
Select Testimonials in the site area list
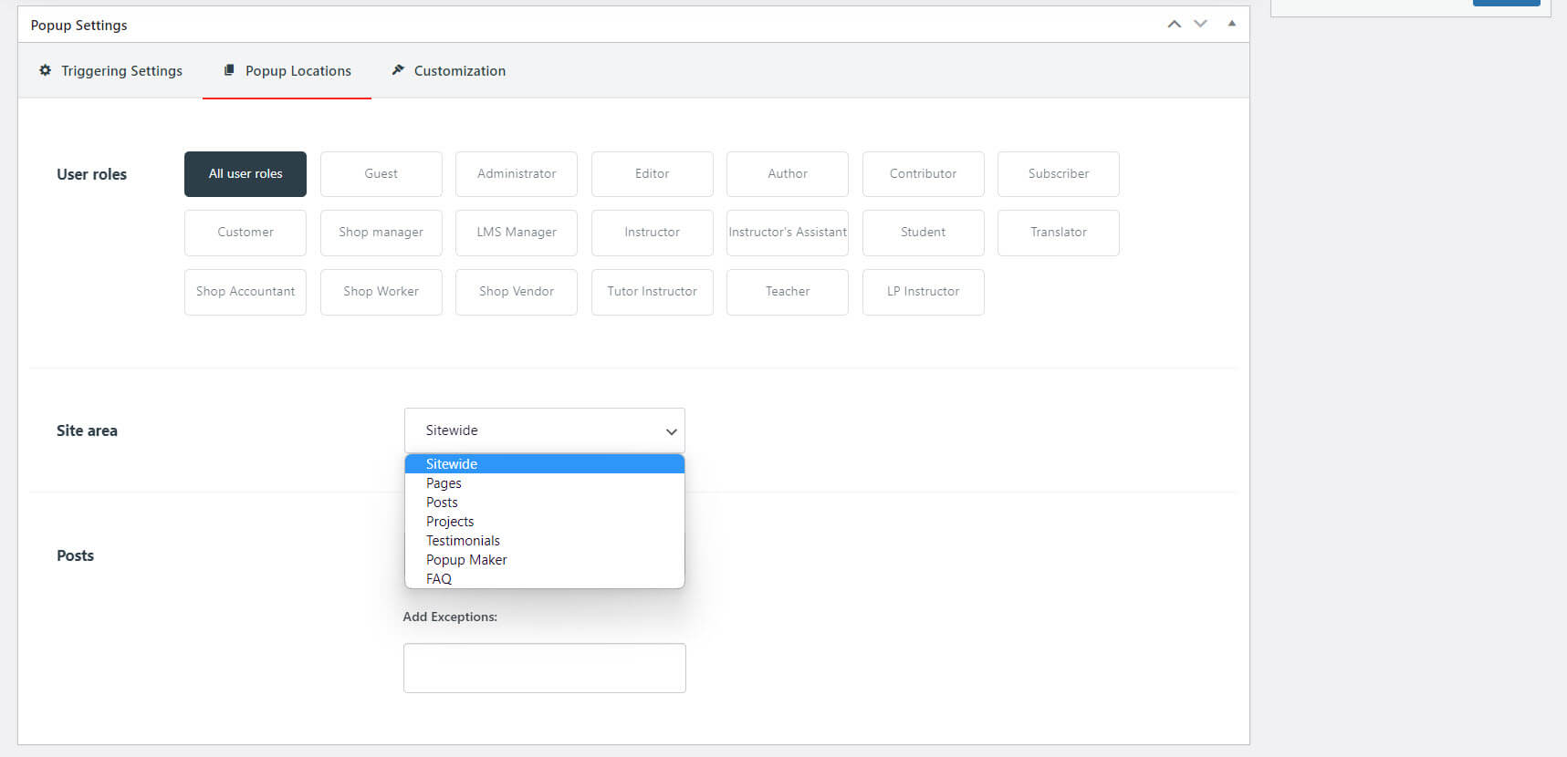(463, 541)
